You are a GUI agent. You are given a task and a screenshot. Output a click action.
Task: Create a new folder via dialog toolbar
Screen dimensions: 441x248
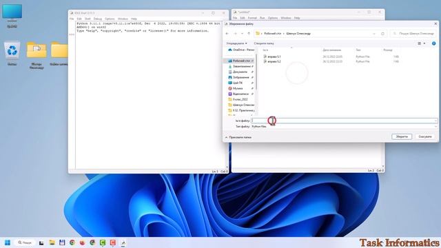pyautogui.click(x=264, y=43)
